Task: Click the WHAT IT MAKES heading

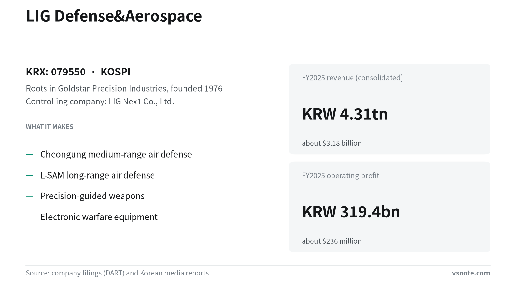Action: click(x=50, y=127)
